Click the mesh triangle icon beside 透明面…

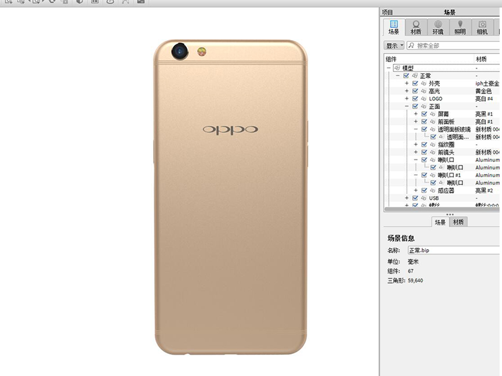(x=441, y=137)
